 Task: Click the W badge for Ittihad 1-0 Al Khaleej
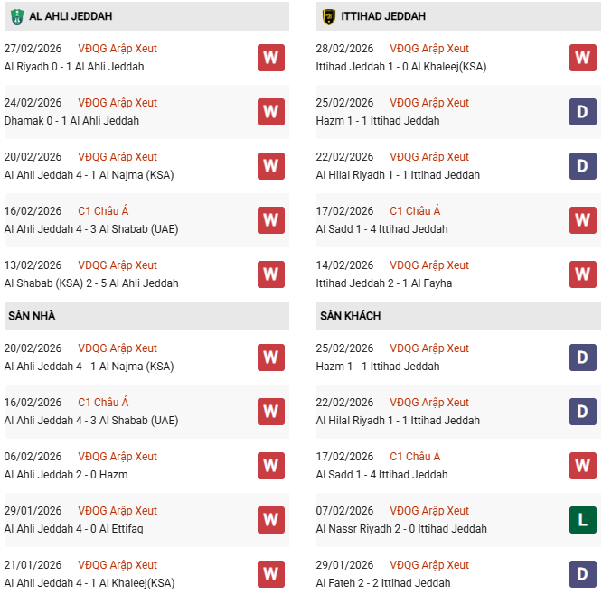[582, 58]
